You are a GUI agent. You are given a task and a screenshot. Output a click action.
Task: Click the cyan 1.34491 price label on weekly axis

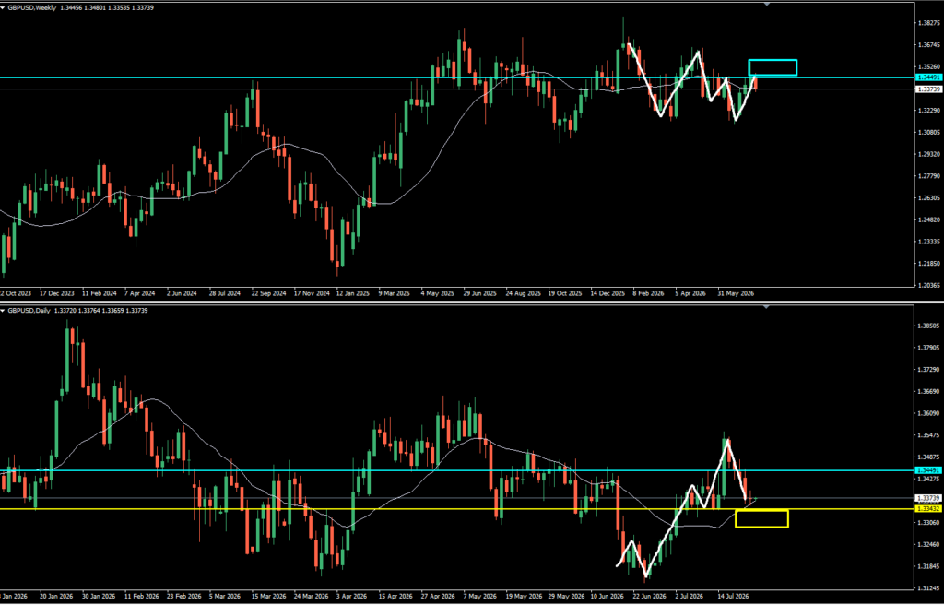click(928, 77)
